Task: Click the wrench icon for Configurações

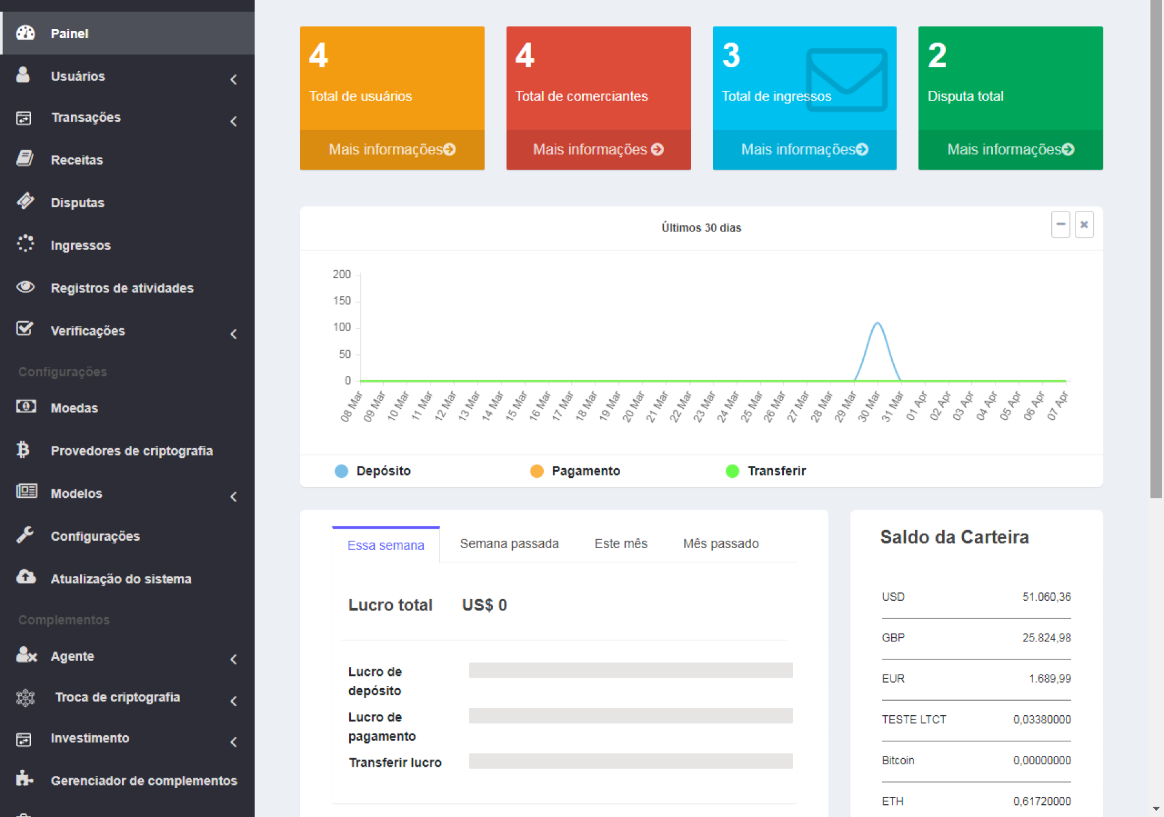Action: 25,535
